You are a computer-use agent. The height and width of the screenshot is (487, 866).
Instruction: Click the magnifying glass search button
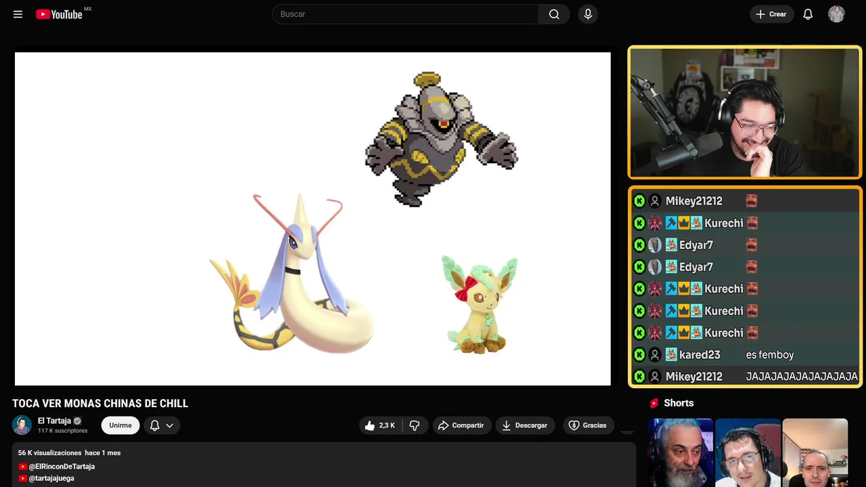point(554,14)
